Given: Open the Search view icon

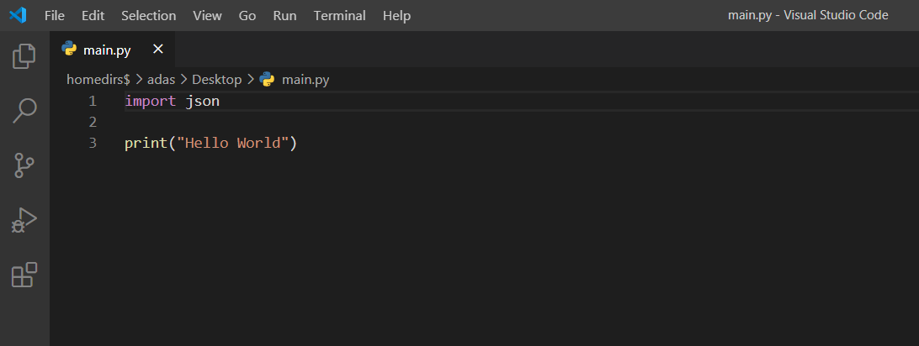Looking at the screenshot, I should [24, 111].
